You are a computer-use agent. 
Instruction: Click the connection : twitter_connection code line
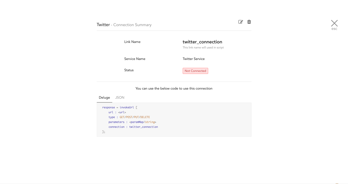(x=133, y=127)
